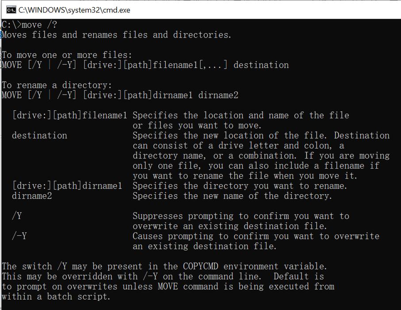
Task: Click the 'destination' parameter label in left column
Action: (x=39, y=136)
